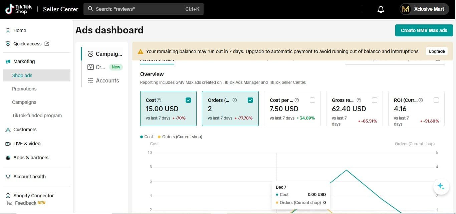Viewport: 456px width, 214px height.
Task: Click the Orders info question icon
Action: pyautogui.click(x=235, y=100)
